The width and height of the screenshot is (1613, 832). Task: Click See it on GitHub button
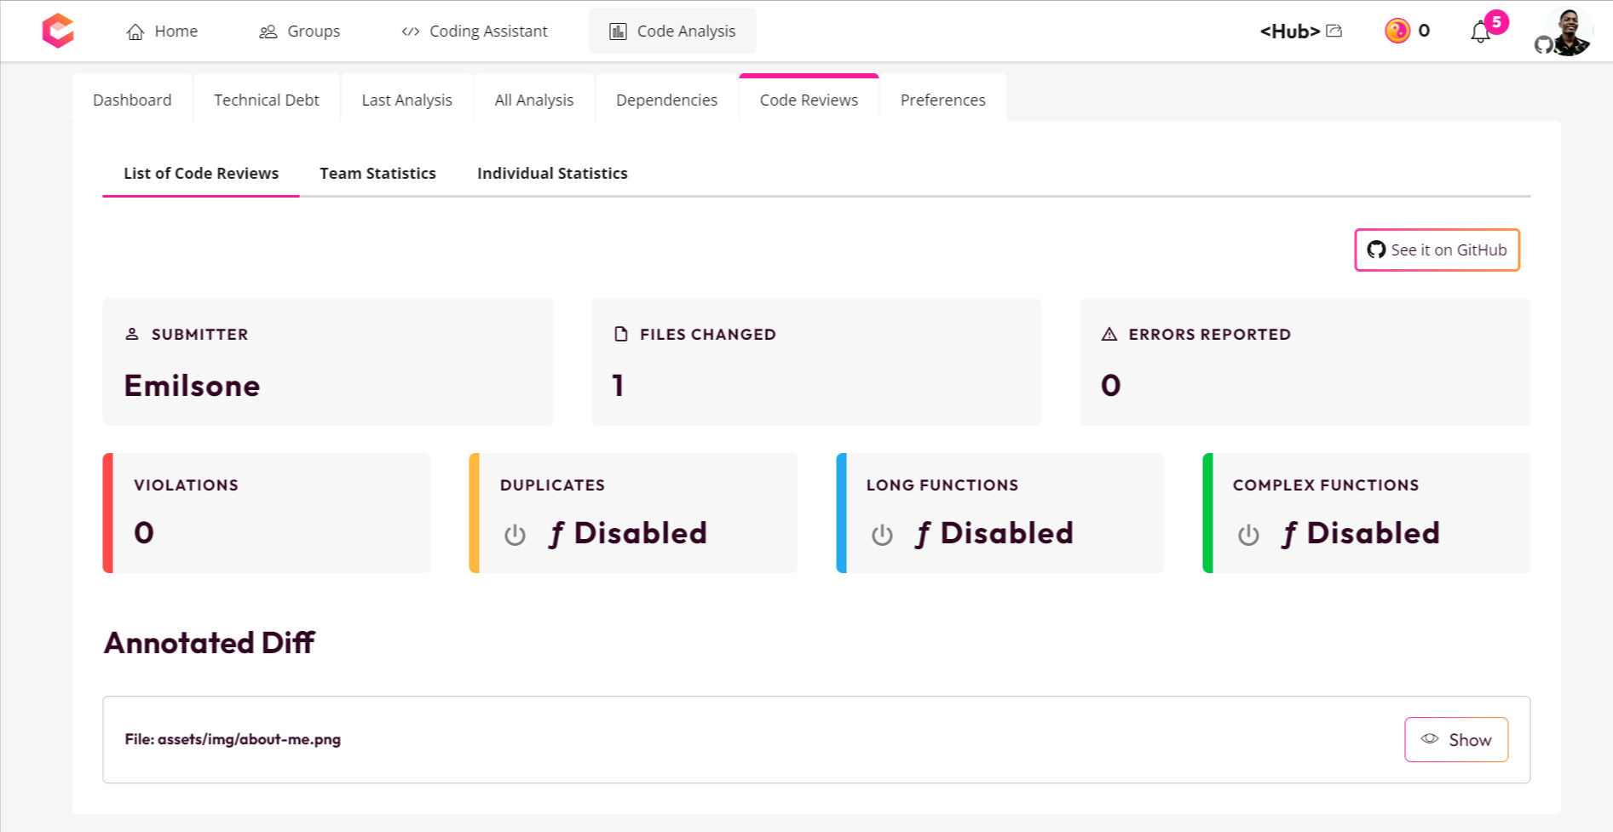(1437, 250)
